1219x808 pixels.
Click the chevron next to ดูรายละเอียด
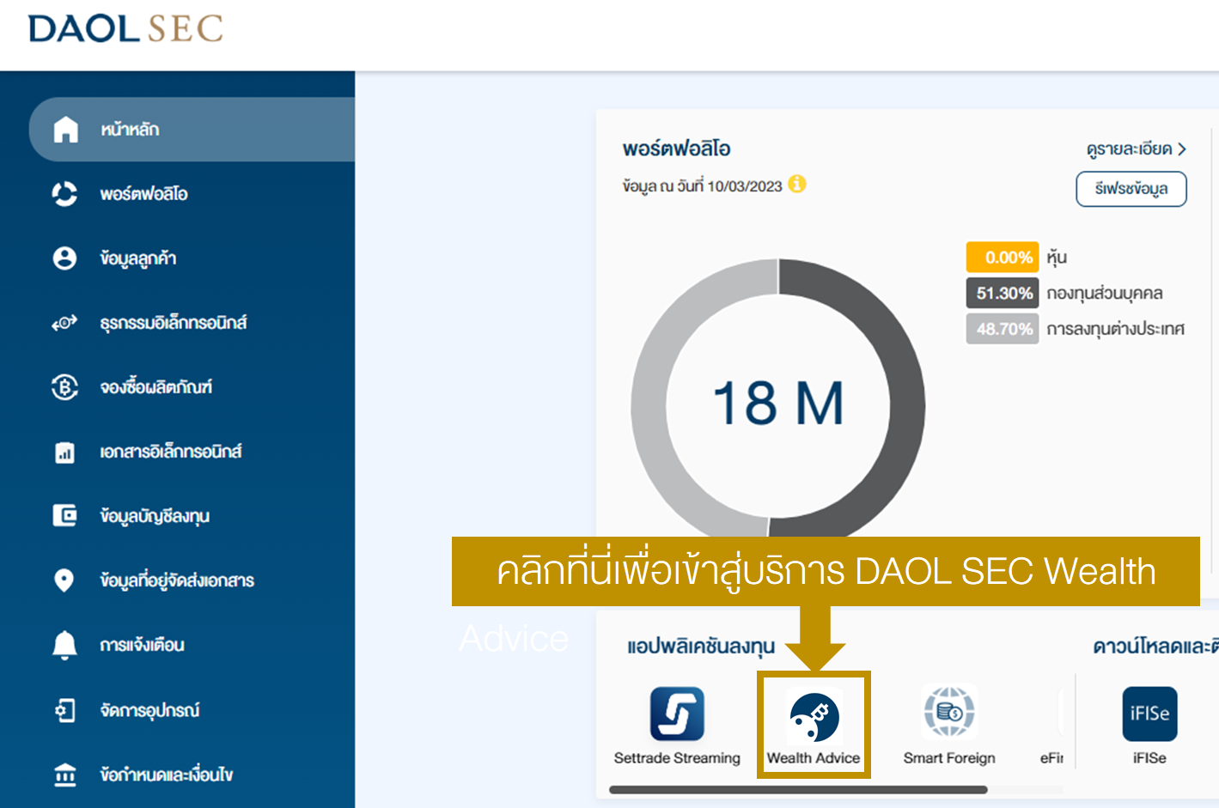[x=1182, y=149]
